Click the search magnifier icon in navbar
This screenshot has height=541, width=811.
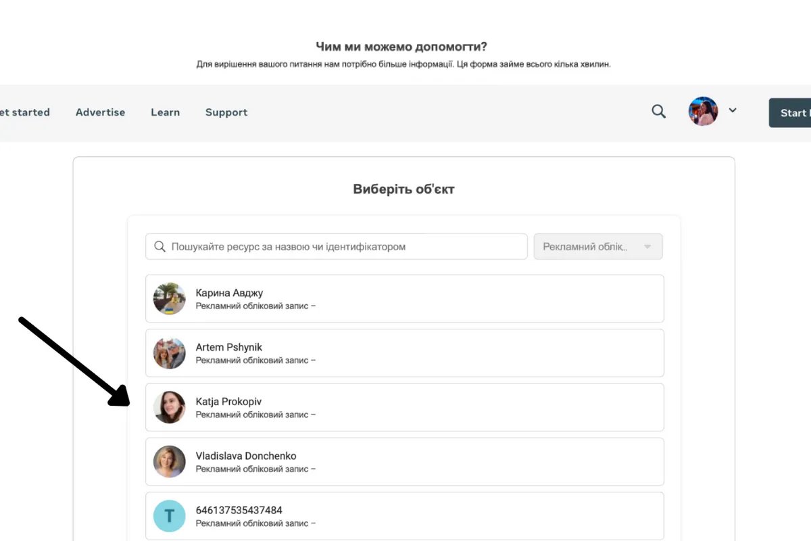click(x=659, y=112)
